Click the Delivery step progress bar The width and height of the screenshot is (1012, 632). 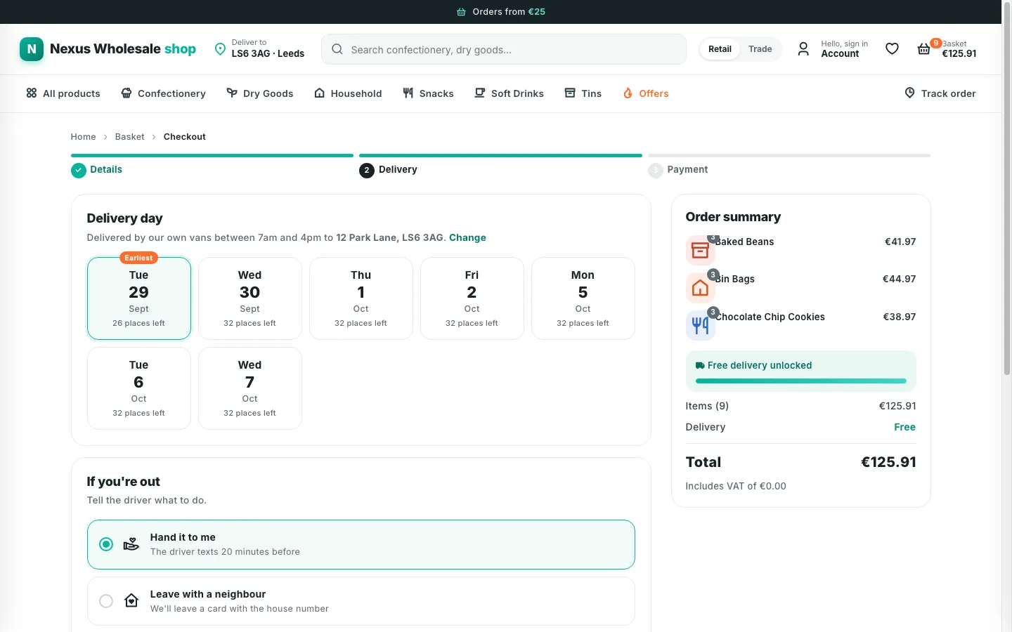(x=500, y=155)
